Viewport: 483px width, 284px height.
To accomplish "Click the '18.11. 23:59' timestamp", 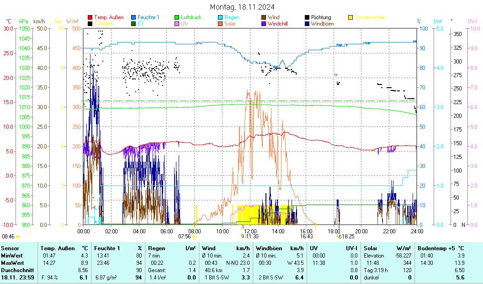I will tap(17, 278).
